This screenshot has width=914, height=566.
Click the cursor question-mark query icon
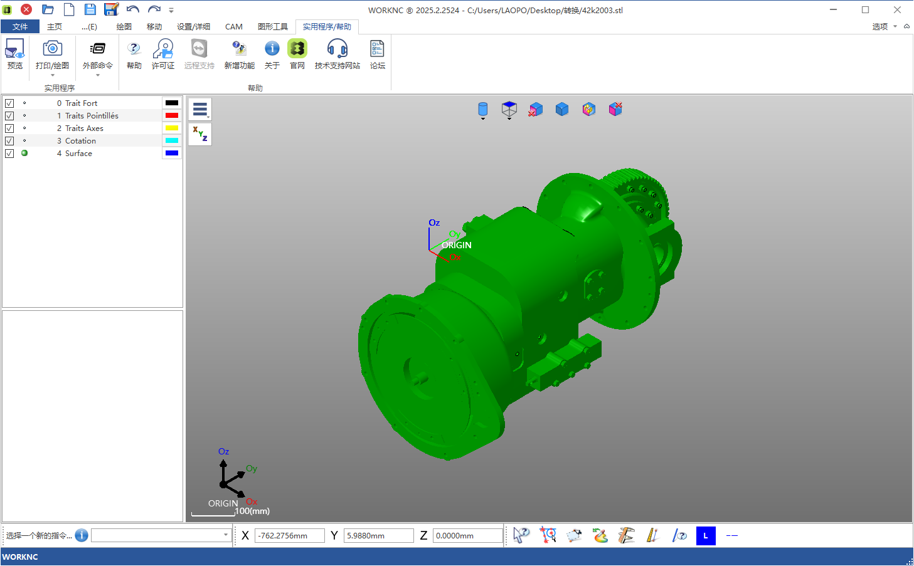tap(521, 535)
